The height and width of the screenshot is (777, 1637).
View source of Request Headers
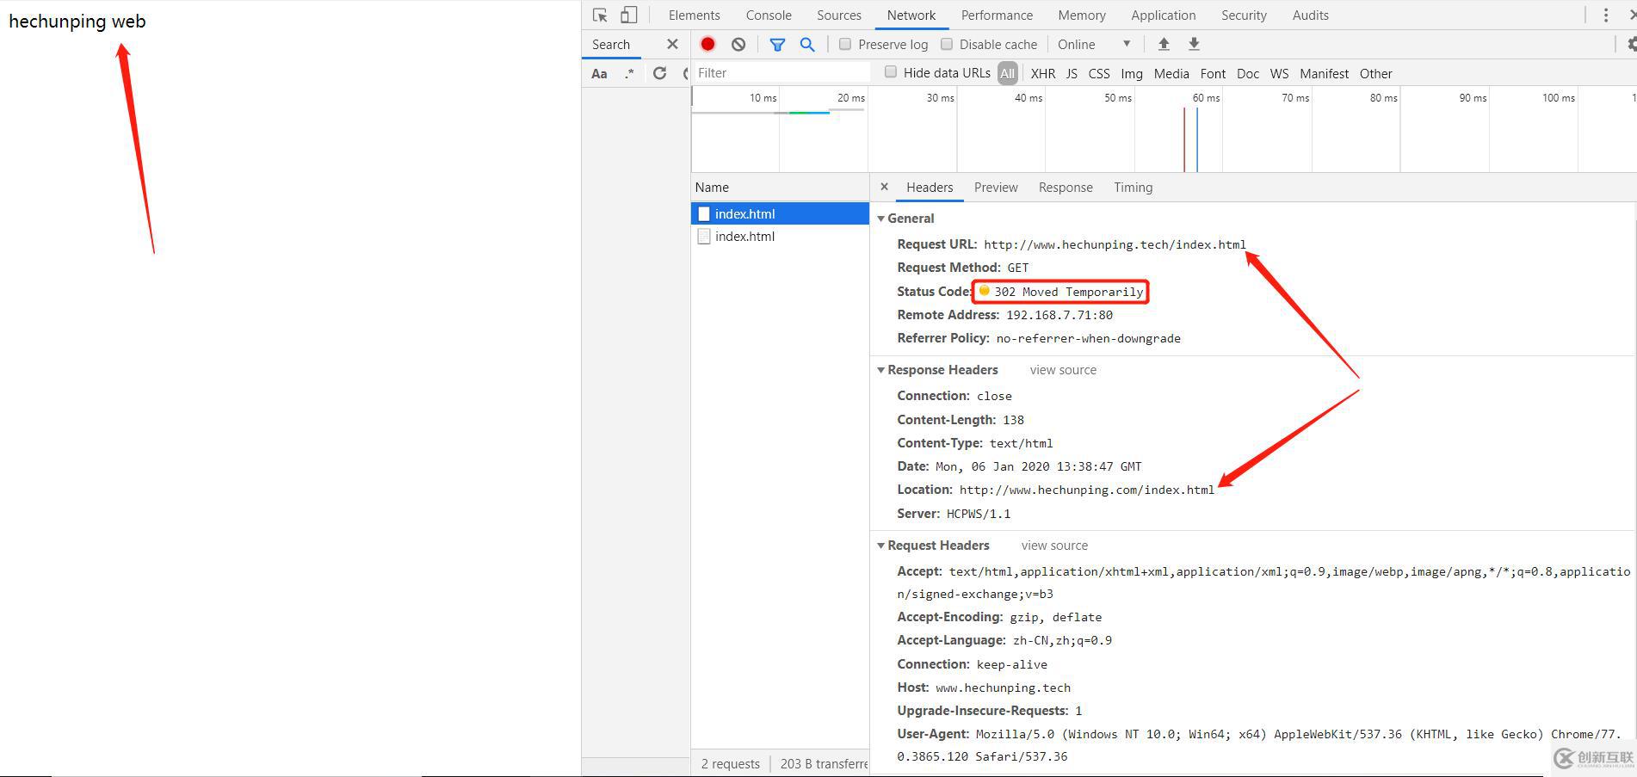pos(1054,546)
